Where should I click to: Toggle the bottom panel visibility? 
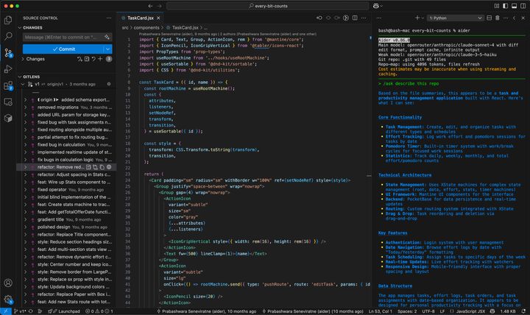point(514,6)
